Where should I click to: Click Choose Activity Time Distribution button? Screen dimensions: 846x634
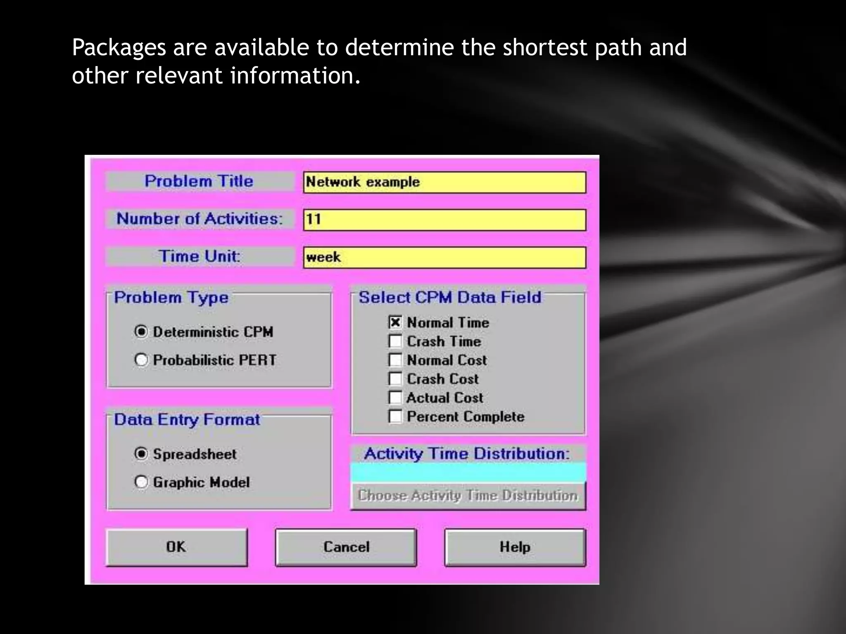[468, 495]
